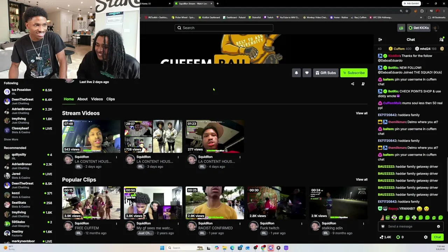Open options menu for the 07:48 stream video
The width and height of the screenshot is (448, 252).
pyautogui.click(x=117, y=157)
